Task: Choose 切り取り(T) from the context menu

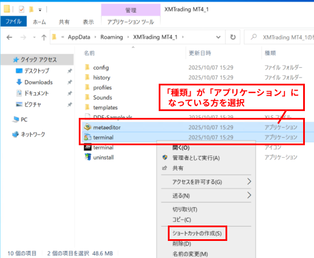Action: [x=185, y=209]
